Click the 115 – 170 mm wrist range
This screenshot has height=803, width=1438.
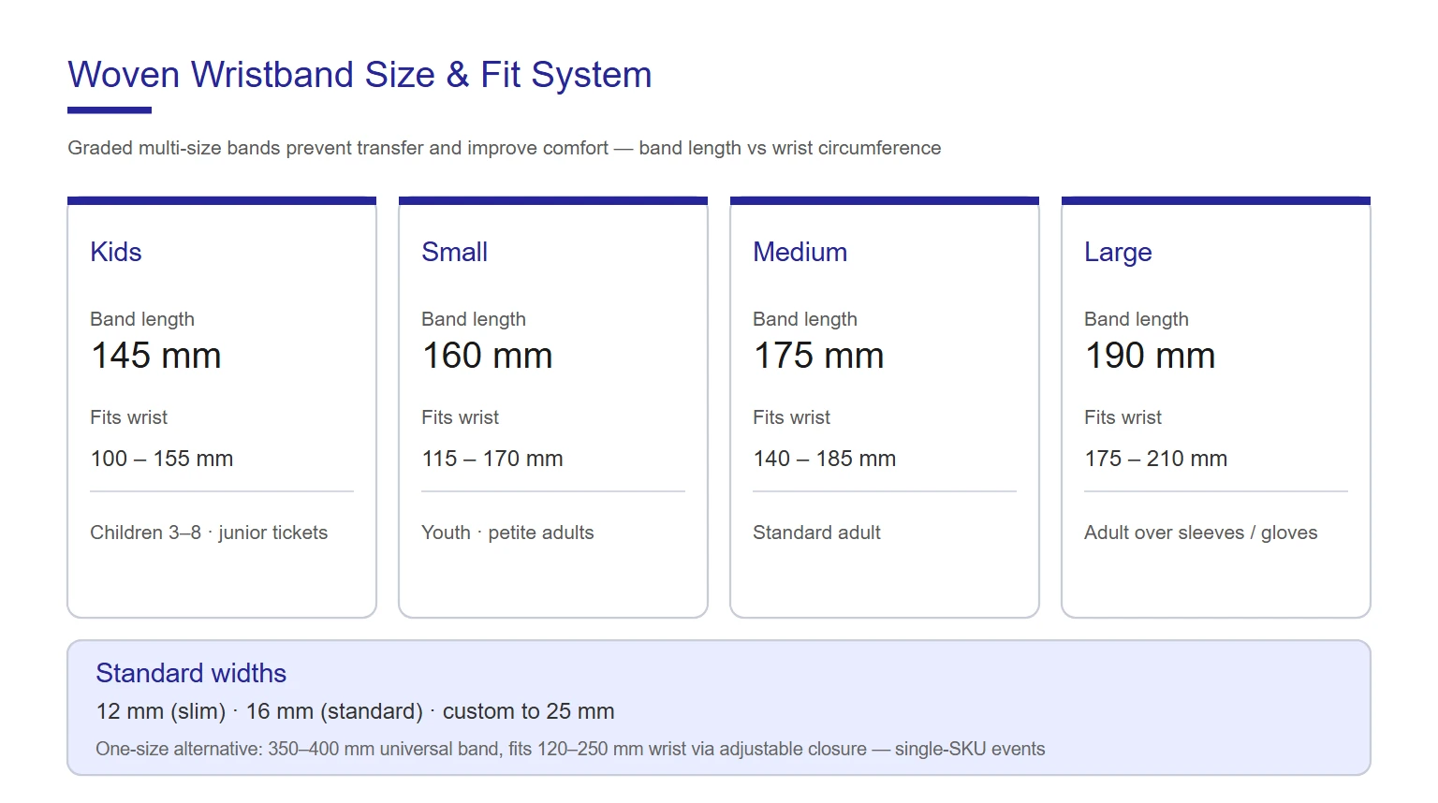tap(492, 459)
